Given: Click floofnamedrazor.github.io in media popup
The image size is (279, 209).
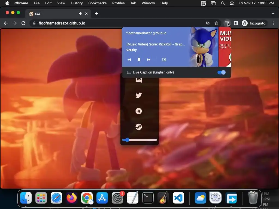Looking at the screenshot, I should (x=146, y=33).
